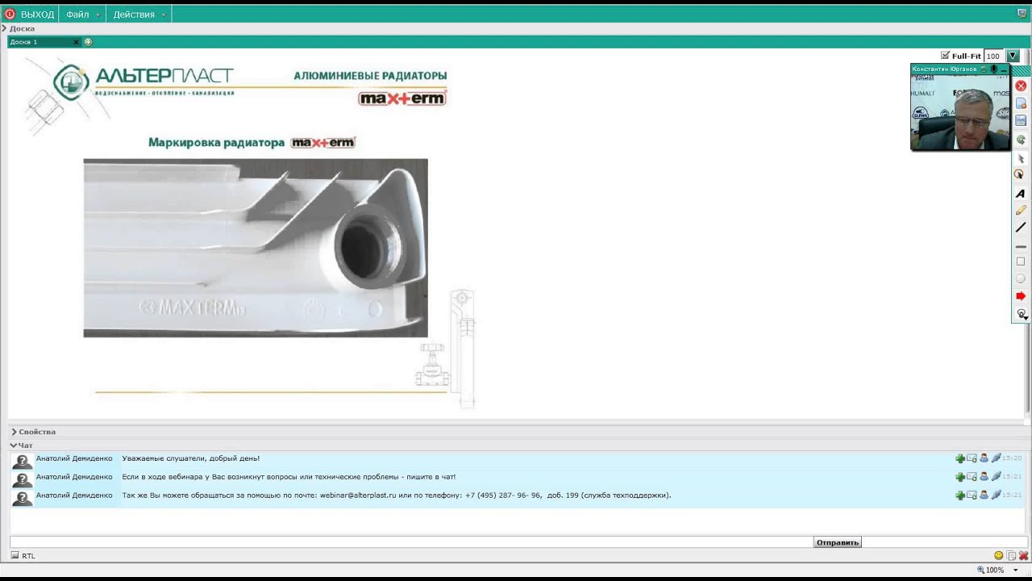Screen dimensions: 1032x581
Task: Click green plus on 'Уважаемые слушатели' message
Action: click(960, 458)
